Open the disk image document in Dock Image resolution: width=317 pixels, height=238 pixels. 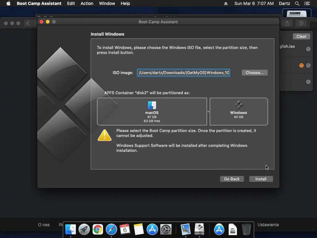[x=233, y=230]
